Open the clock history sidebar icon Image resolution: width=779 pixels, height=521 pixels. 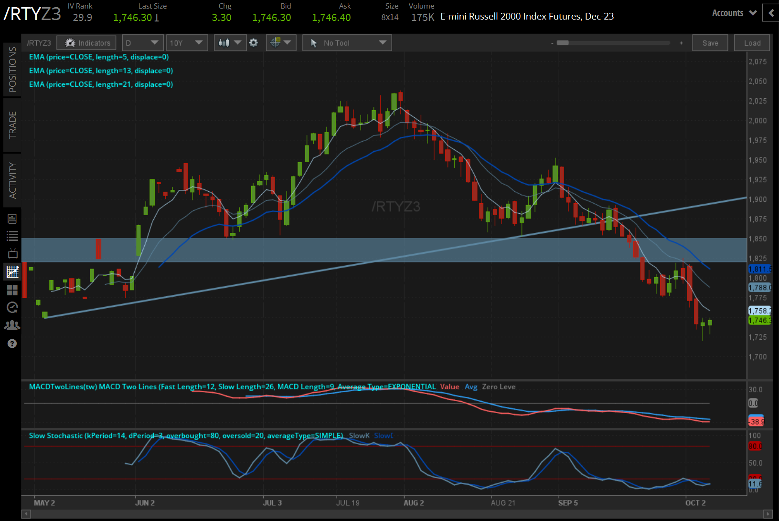pyautogui.click(x=12, y=307)
